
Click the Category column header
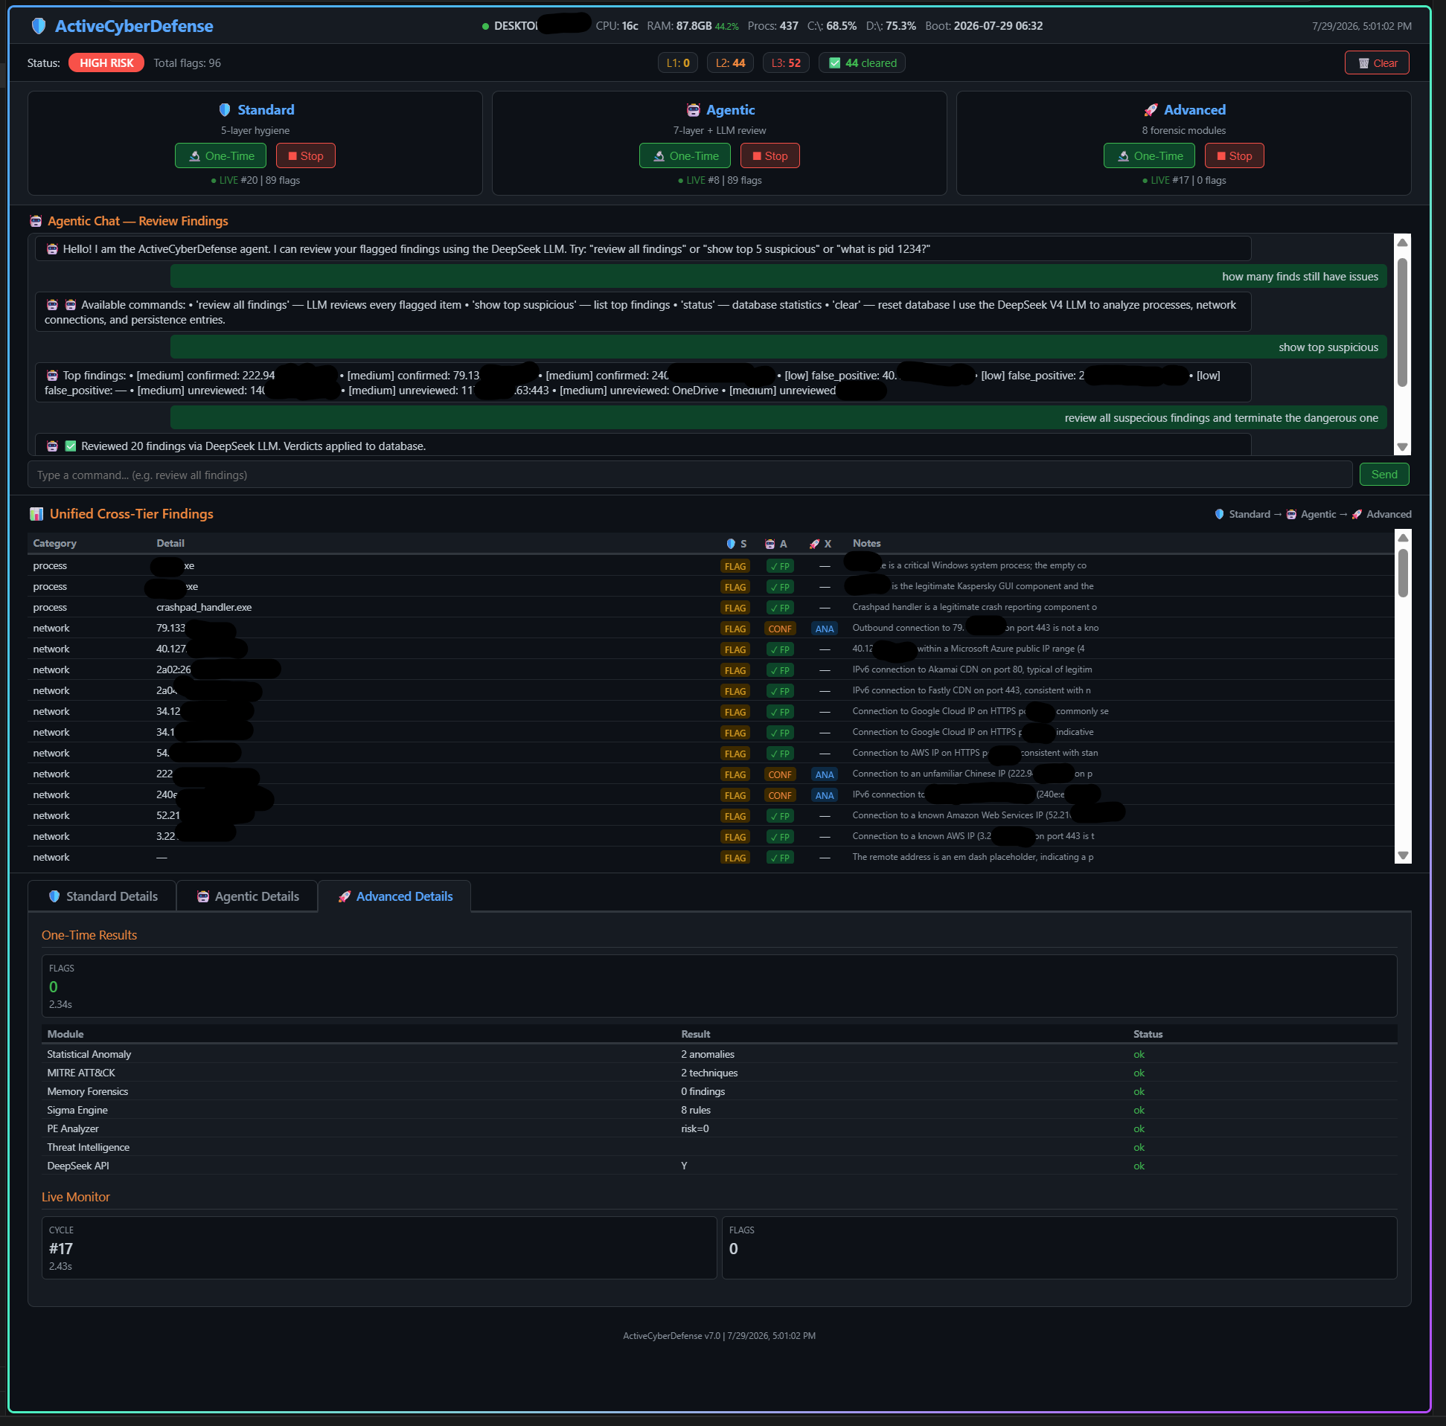[54, 543]
